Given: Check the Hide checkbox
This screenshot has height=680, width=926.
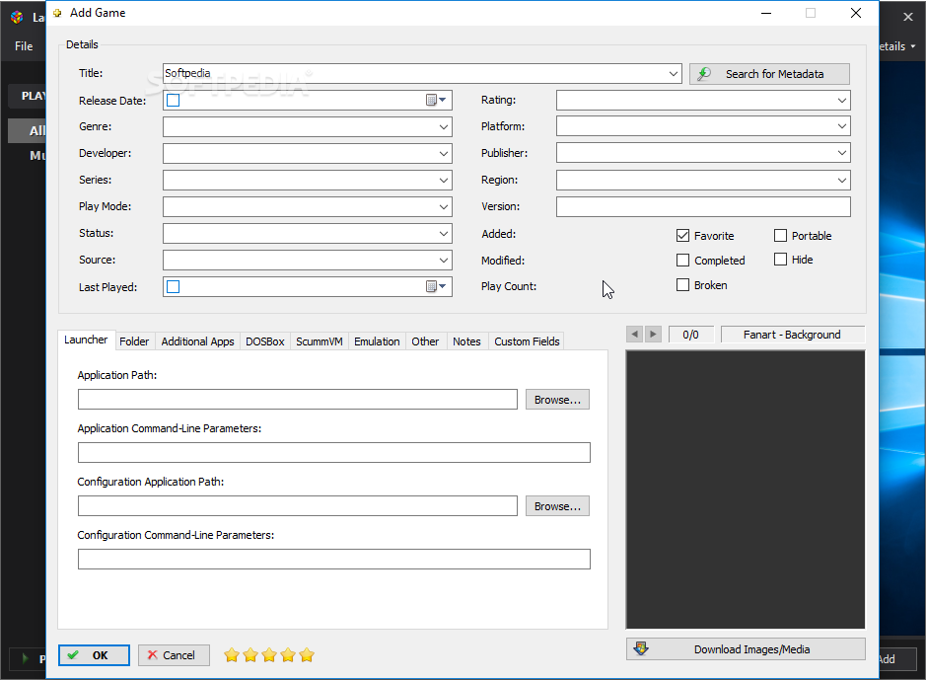Looking at the screenshot, I should 780,260.
